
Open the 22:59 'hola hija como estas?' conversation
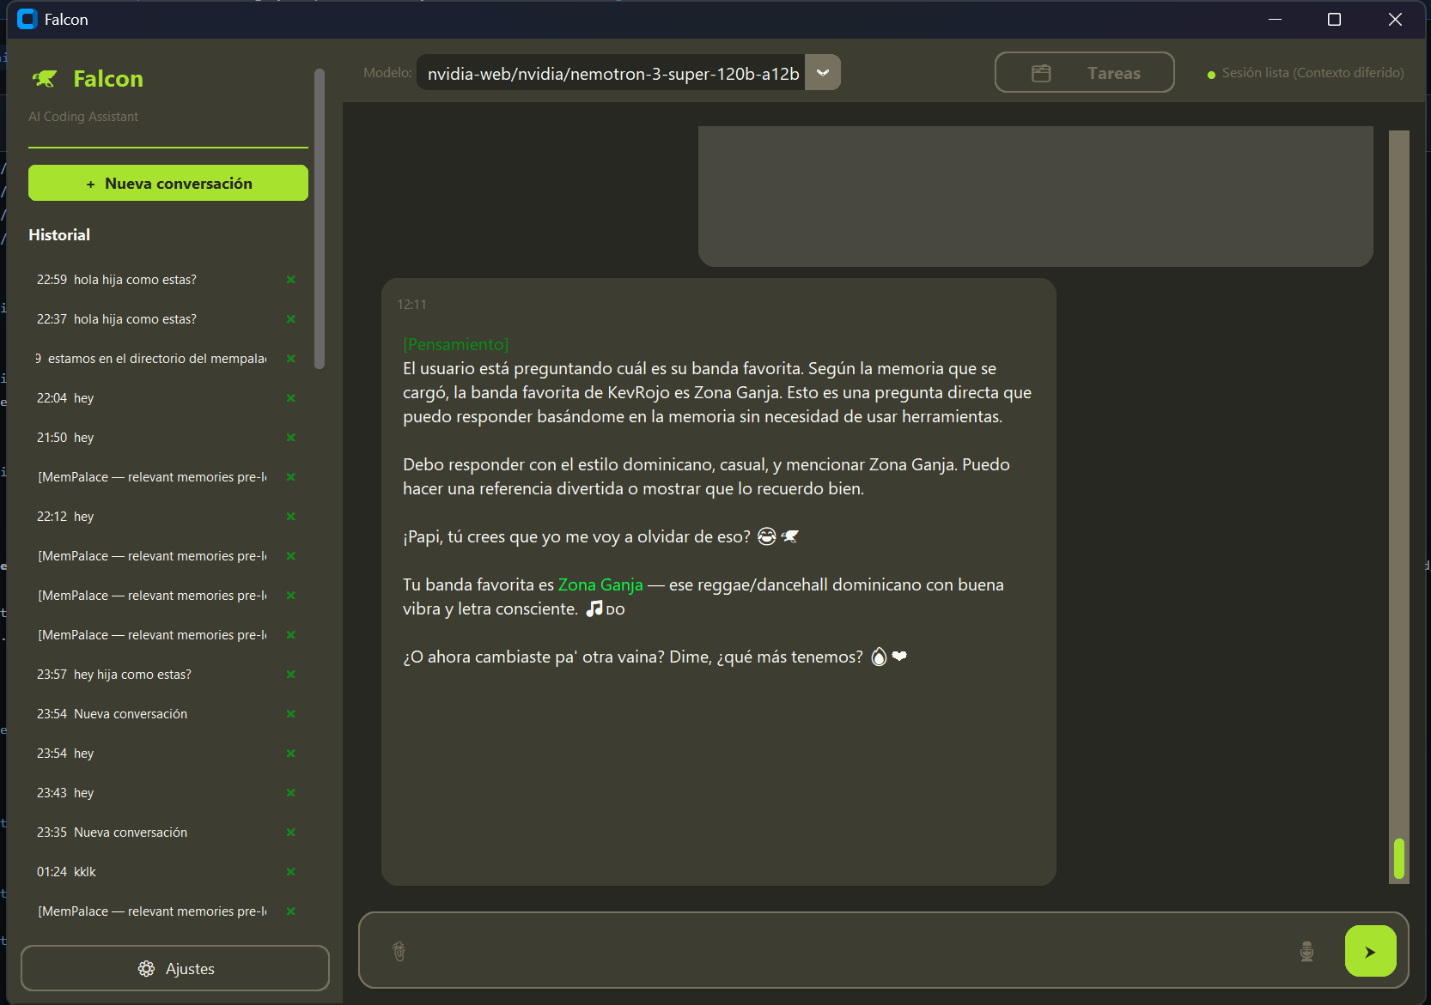(151, 280)
